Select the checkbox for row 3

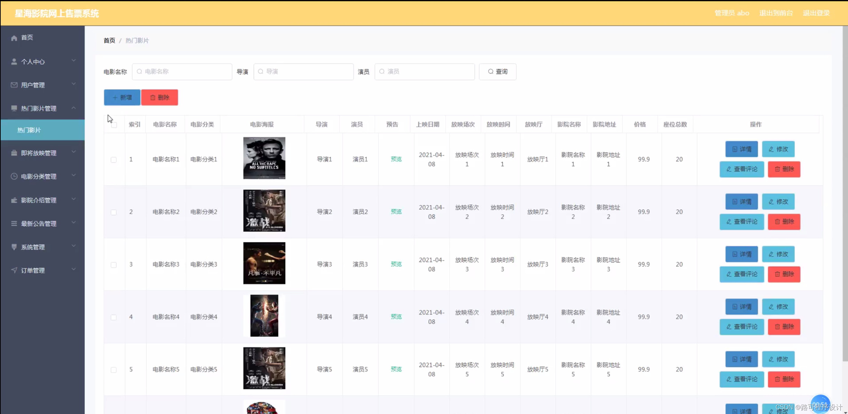click(113, 265)
